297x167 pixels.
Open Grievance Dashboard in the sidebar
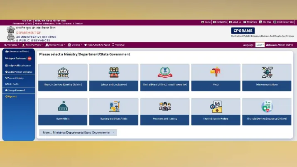[x=17, y=52]
